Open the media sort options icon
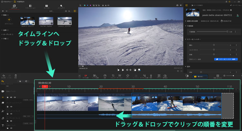 click(69, 11)
